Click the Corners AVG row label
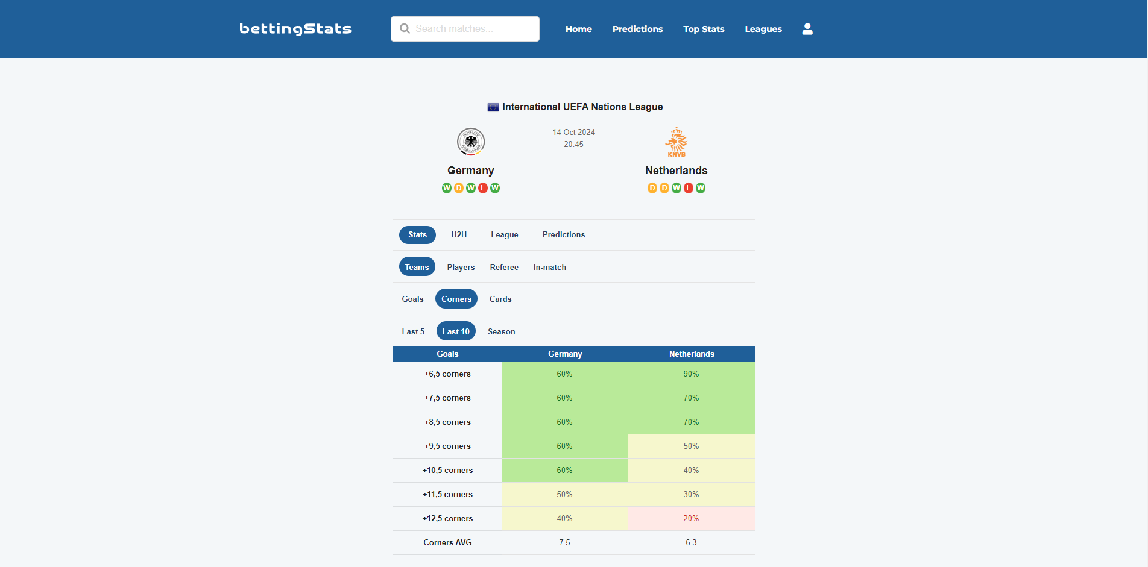Screen dimensions: 1148x567 coord(447,543)
